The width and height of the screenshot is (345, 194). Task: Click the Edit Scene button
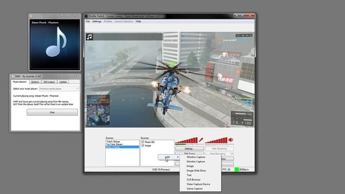coord(189,154)
